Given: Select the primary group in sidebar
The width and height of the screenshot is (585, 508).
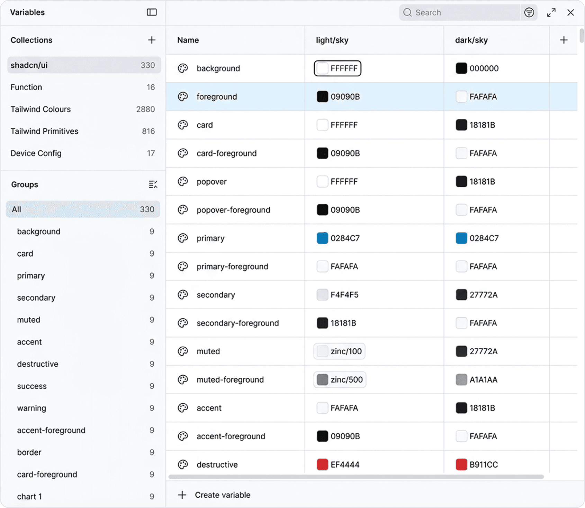Looking at the screenshot, I should (x=83, y=276).
